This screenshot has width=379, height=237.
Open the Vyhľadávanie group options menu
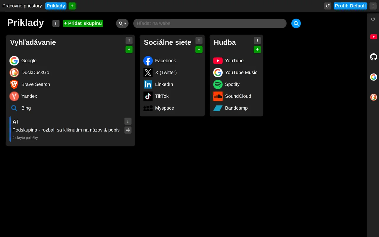pos(129,41)
